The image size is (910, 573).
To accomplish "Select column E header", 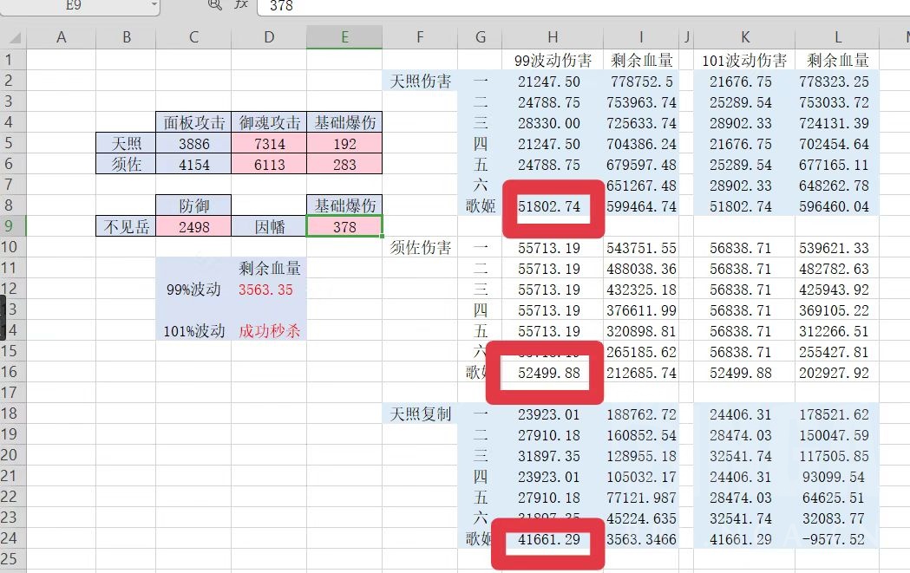I will click(x=344, y=37).
